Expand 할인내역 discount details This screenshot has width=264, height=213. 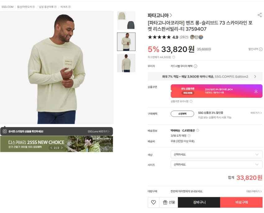[255, 49]
